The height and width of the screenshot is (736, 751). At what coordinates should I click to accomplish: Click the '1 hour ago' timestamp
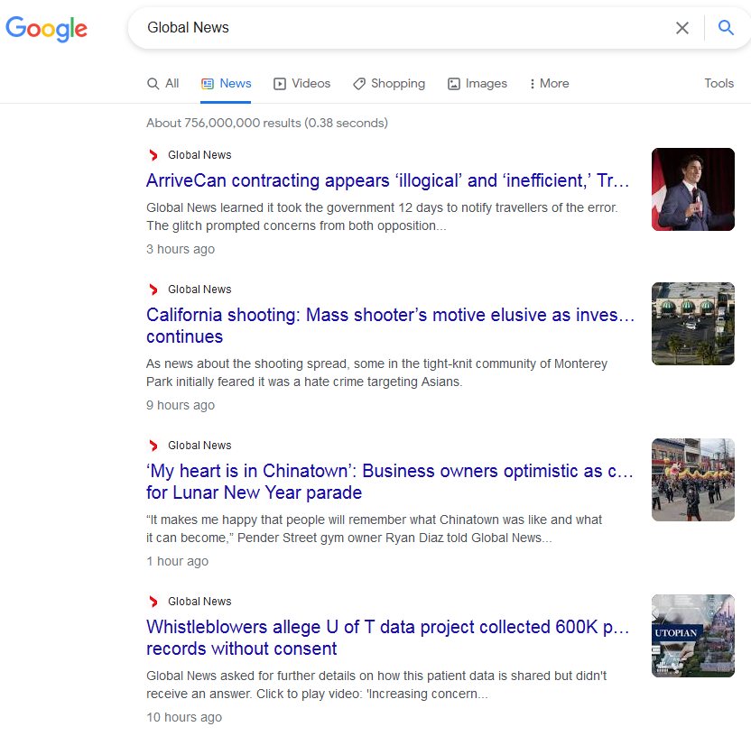(177, 561)
